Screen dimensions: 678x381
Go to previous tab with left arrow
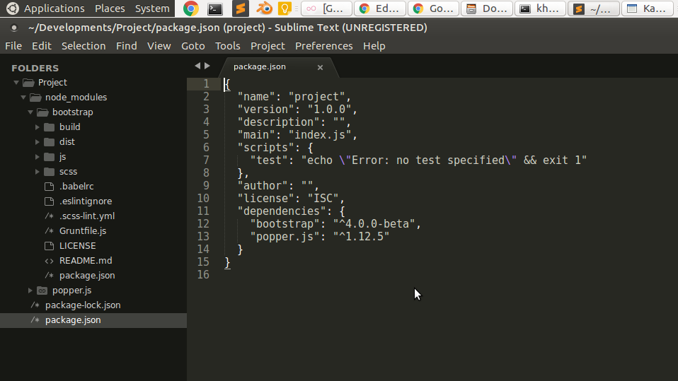pos(197,66)
